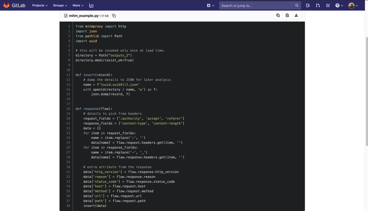Open the new item plus dropdown

pyautogui.click(x=210, y=5)
